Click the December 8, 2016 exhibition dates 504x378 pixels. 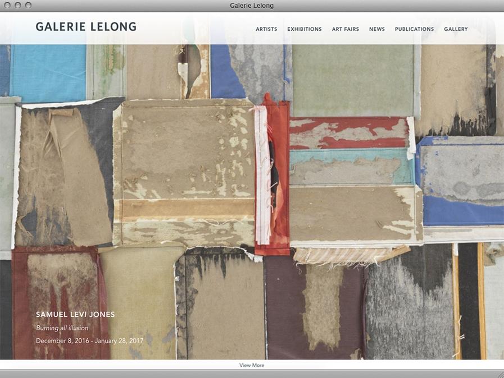click(90, 341)
